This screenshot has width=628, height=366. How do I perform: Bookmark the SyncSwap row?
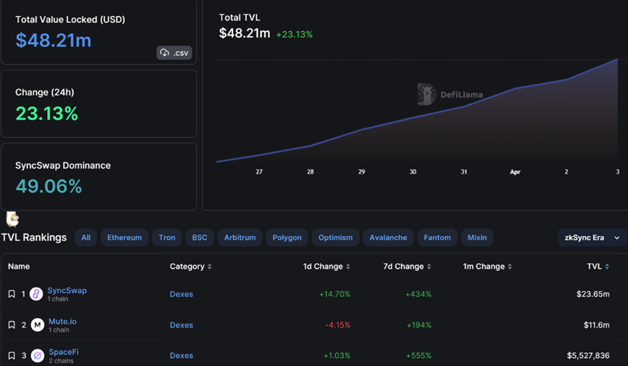coord(12,294)
